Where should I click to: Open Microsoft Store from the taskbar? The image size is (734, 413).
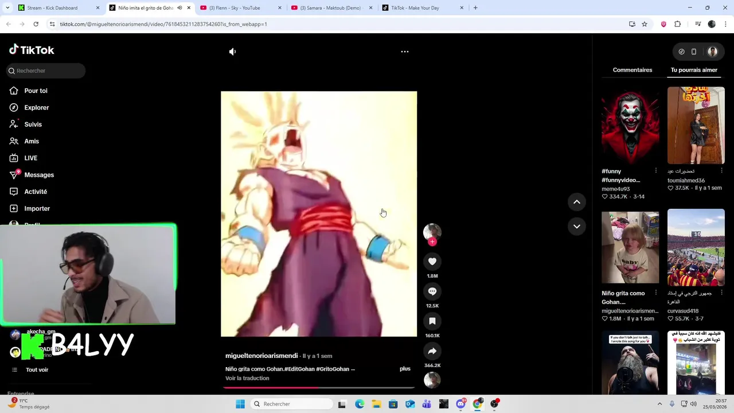pos(393,404)
